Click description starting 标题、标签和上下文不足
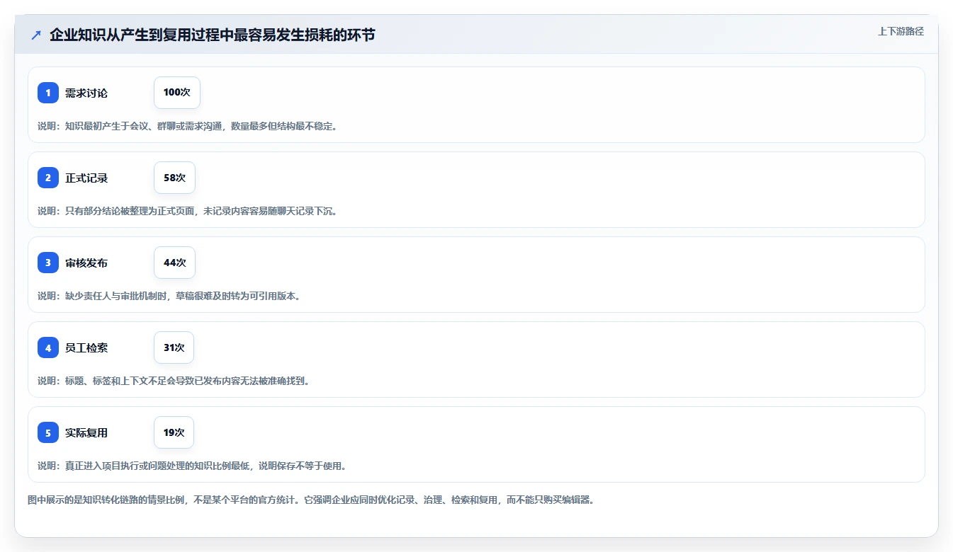This screenshot has height=552, width=953. (176, 381)
